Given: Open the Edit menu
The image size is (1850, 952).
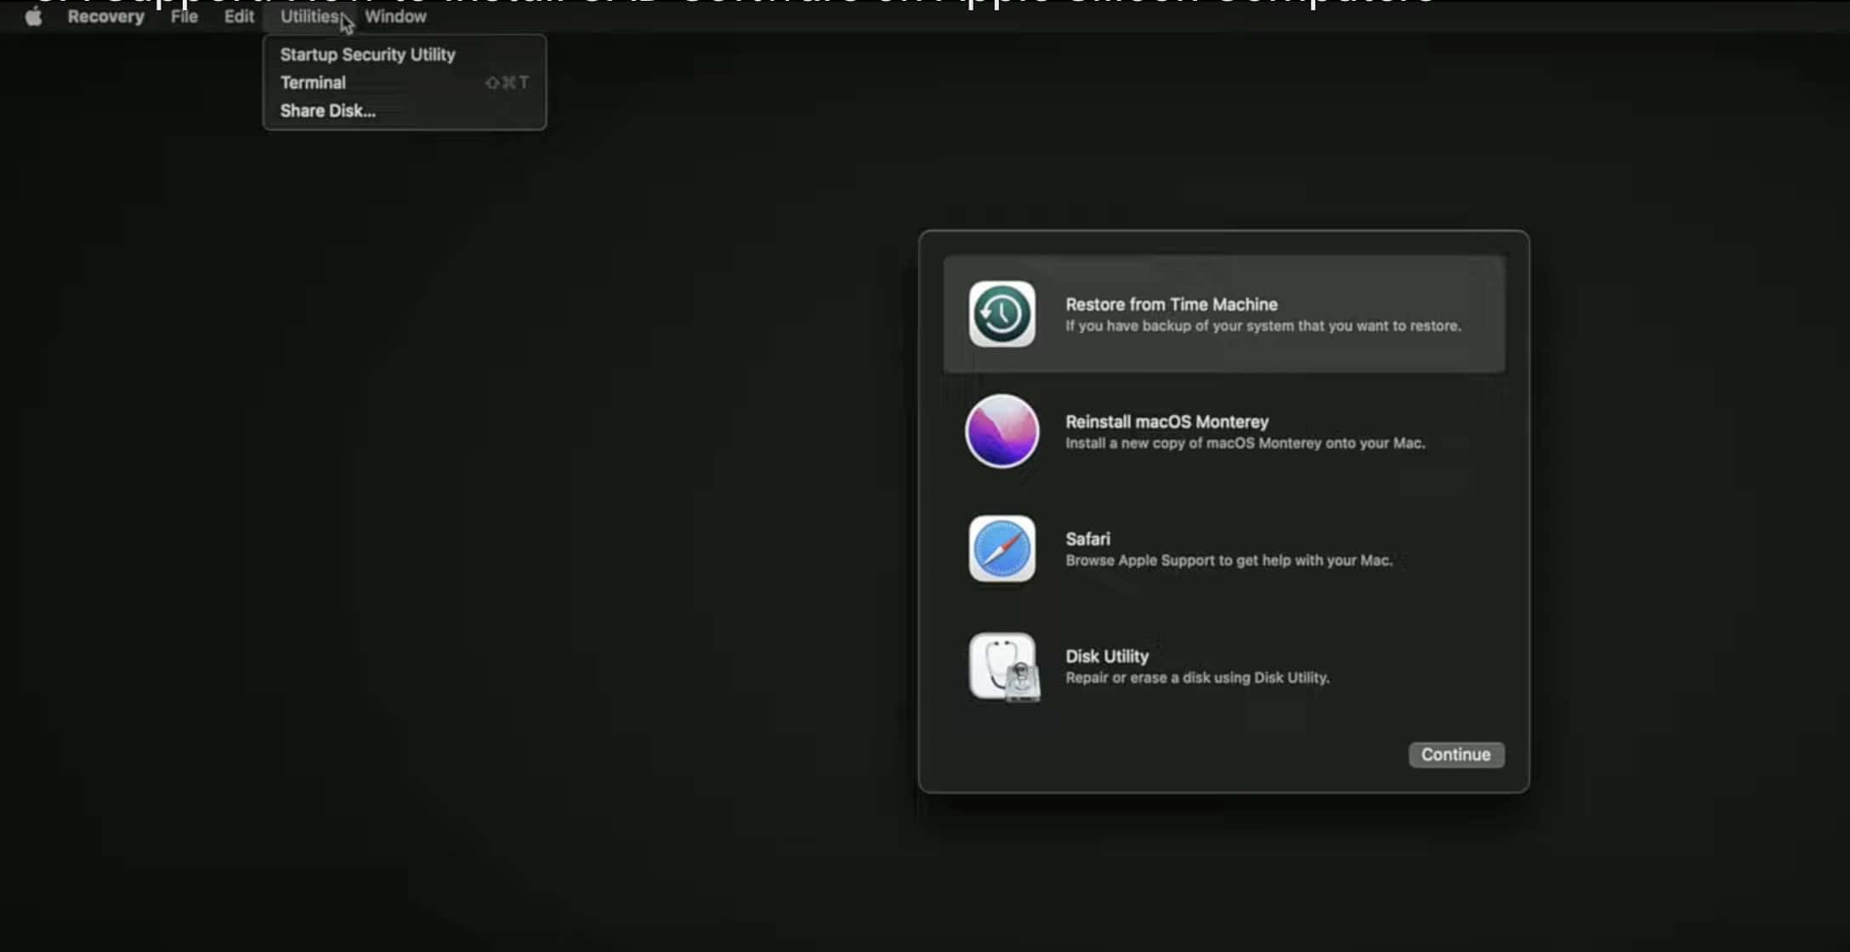Looking at the screenshot, I should 239,17.
